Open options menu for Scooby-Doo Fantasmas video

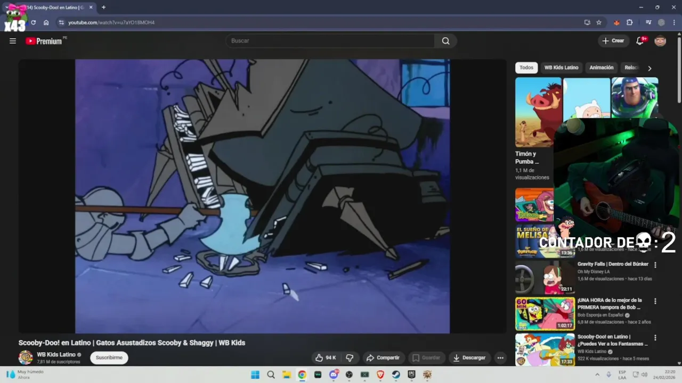coord(655,338)
